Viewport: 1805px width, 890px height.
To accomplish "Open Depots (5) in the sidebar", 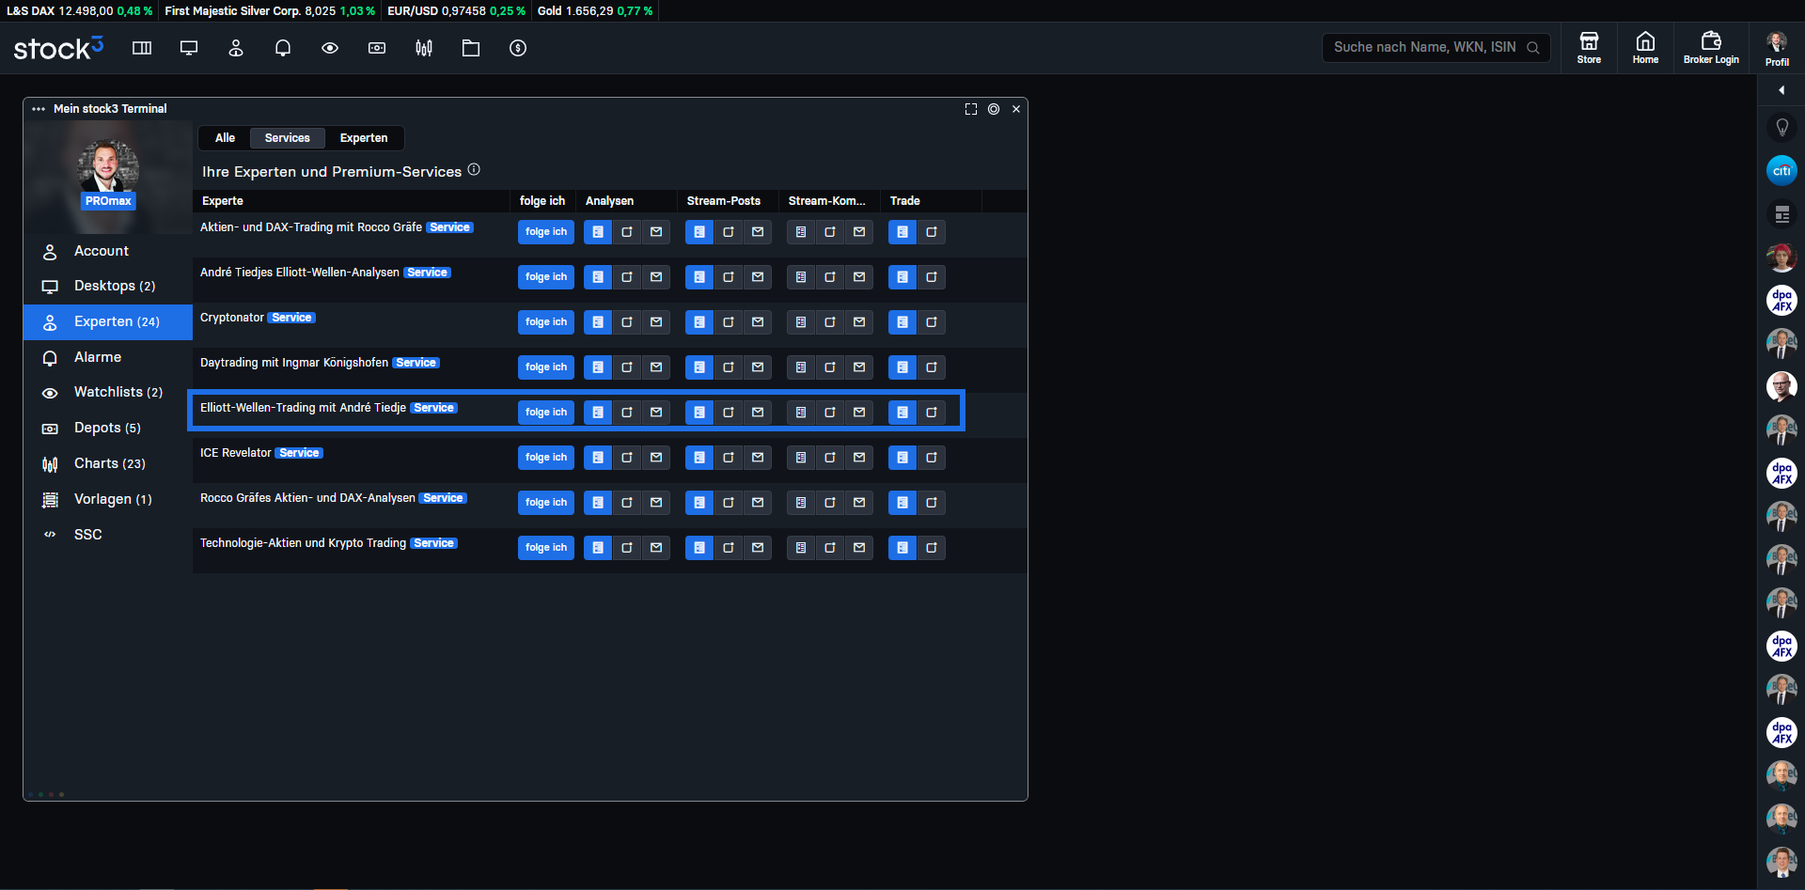I will 108,428.
